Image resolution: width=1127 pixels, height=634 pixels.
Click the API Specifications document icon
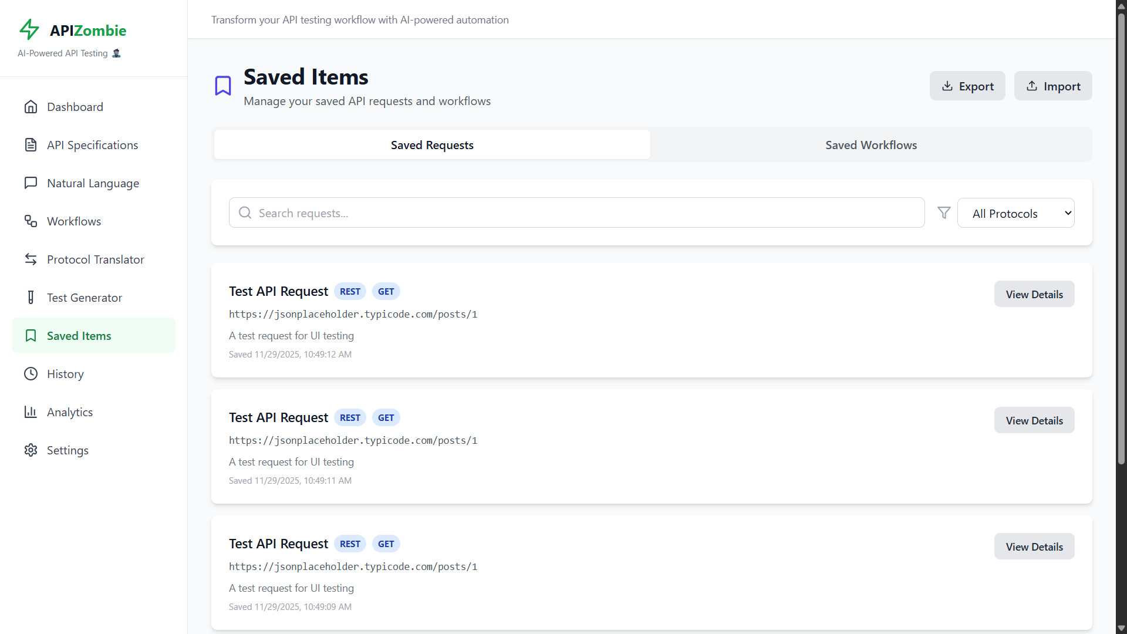pos(31,145)
